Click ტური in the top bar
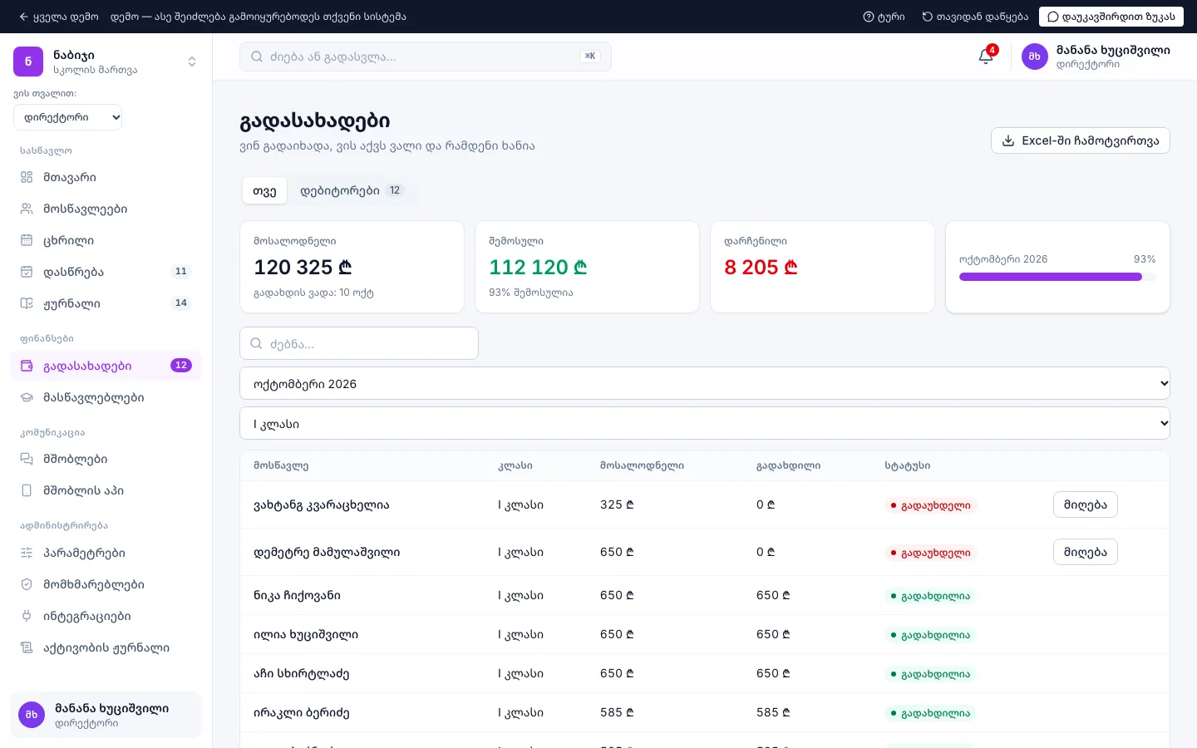 click(884, 17)
